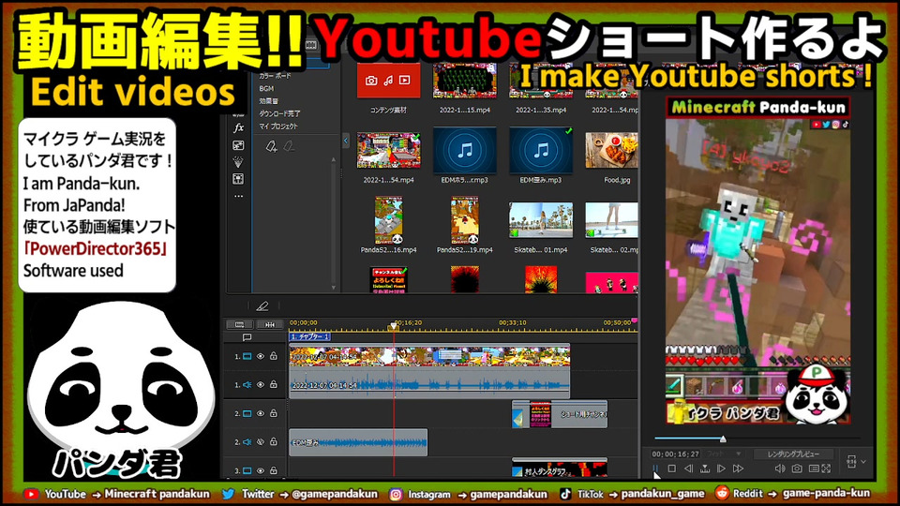
Task: Pause the preview playback
Action: [x=655, y=469]
